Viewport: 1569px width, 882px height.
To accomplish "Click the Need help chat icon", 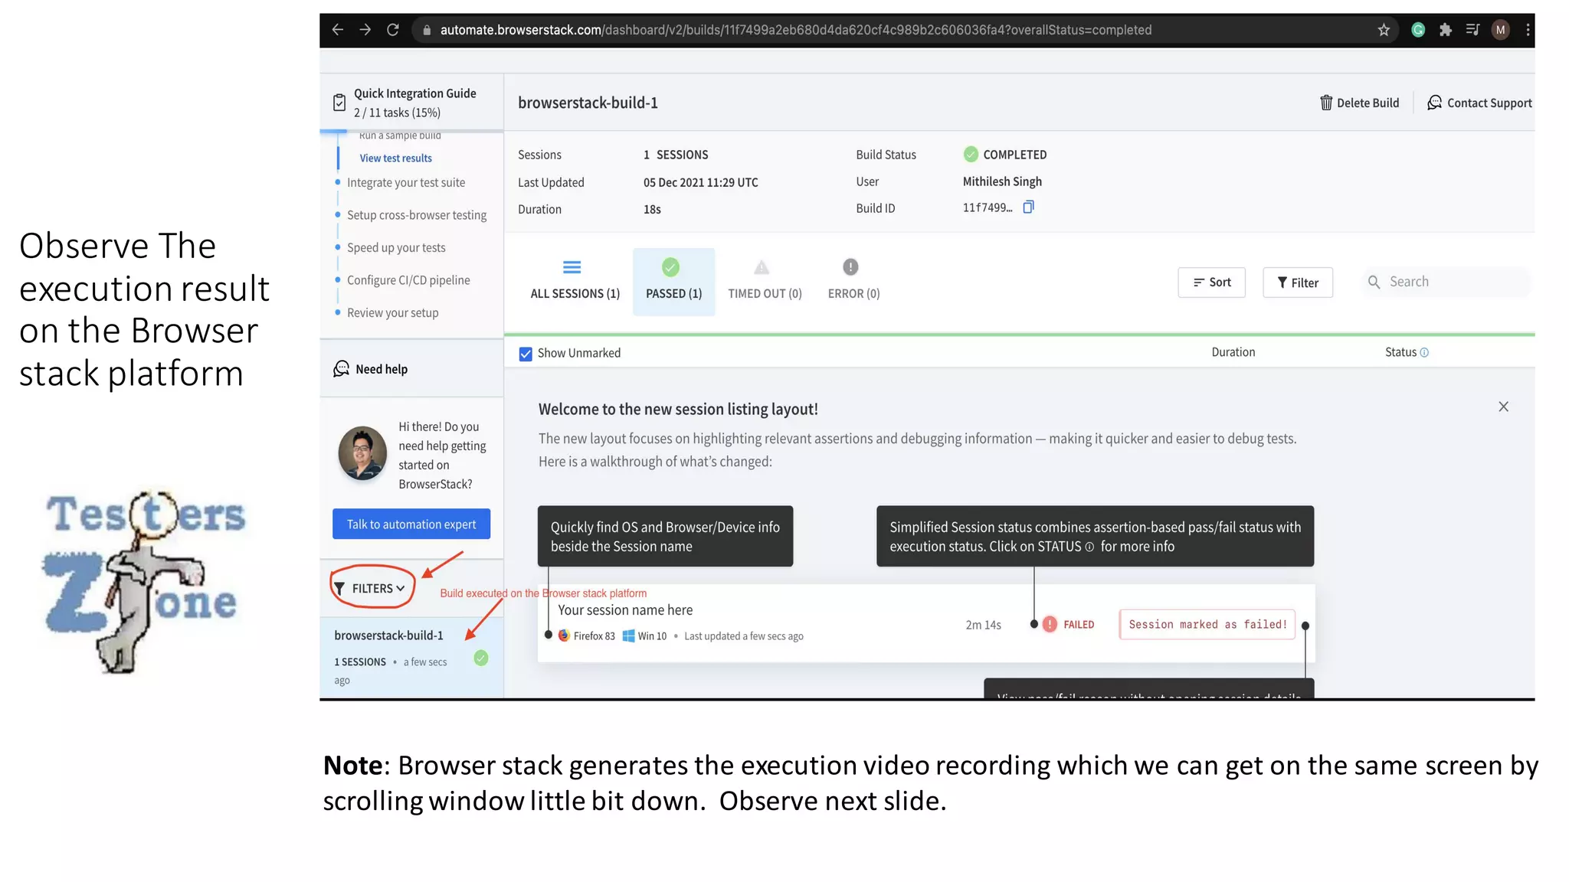I will point(341,369).
